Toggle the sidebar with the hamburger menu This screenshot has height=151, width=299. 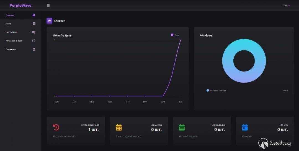(x=48, y=6)
